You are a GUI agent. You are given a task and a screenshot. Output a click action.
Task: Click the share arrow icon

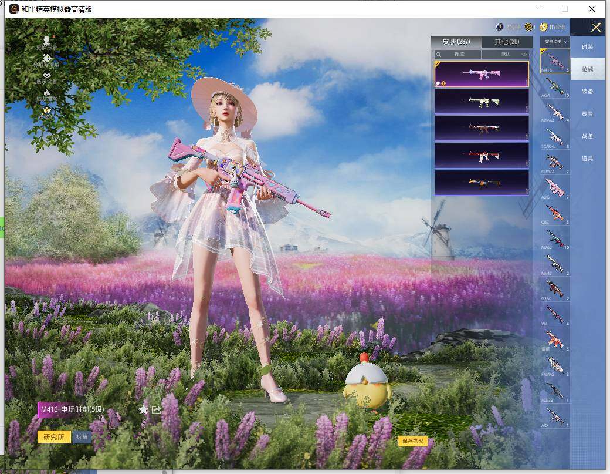(157, 409)
